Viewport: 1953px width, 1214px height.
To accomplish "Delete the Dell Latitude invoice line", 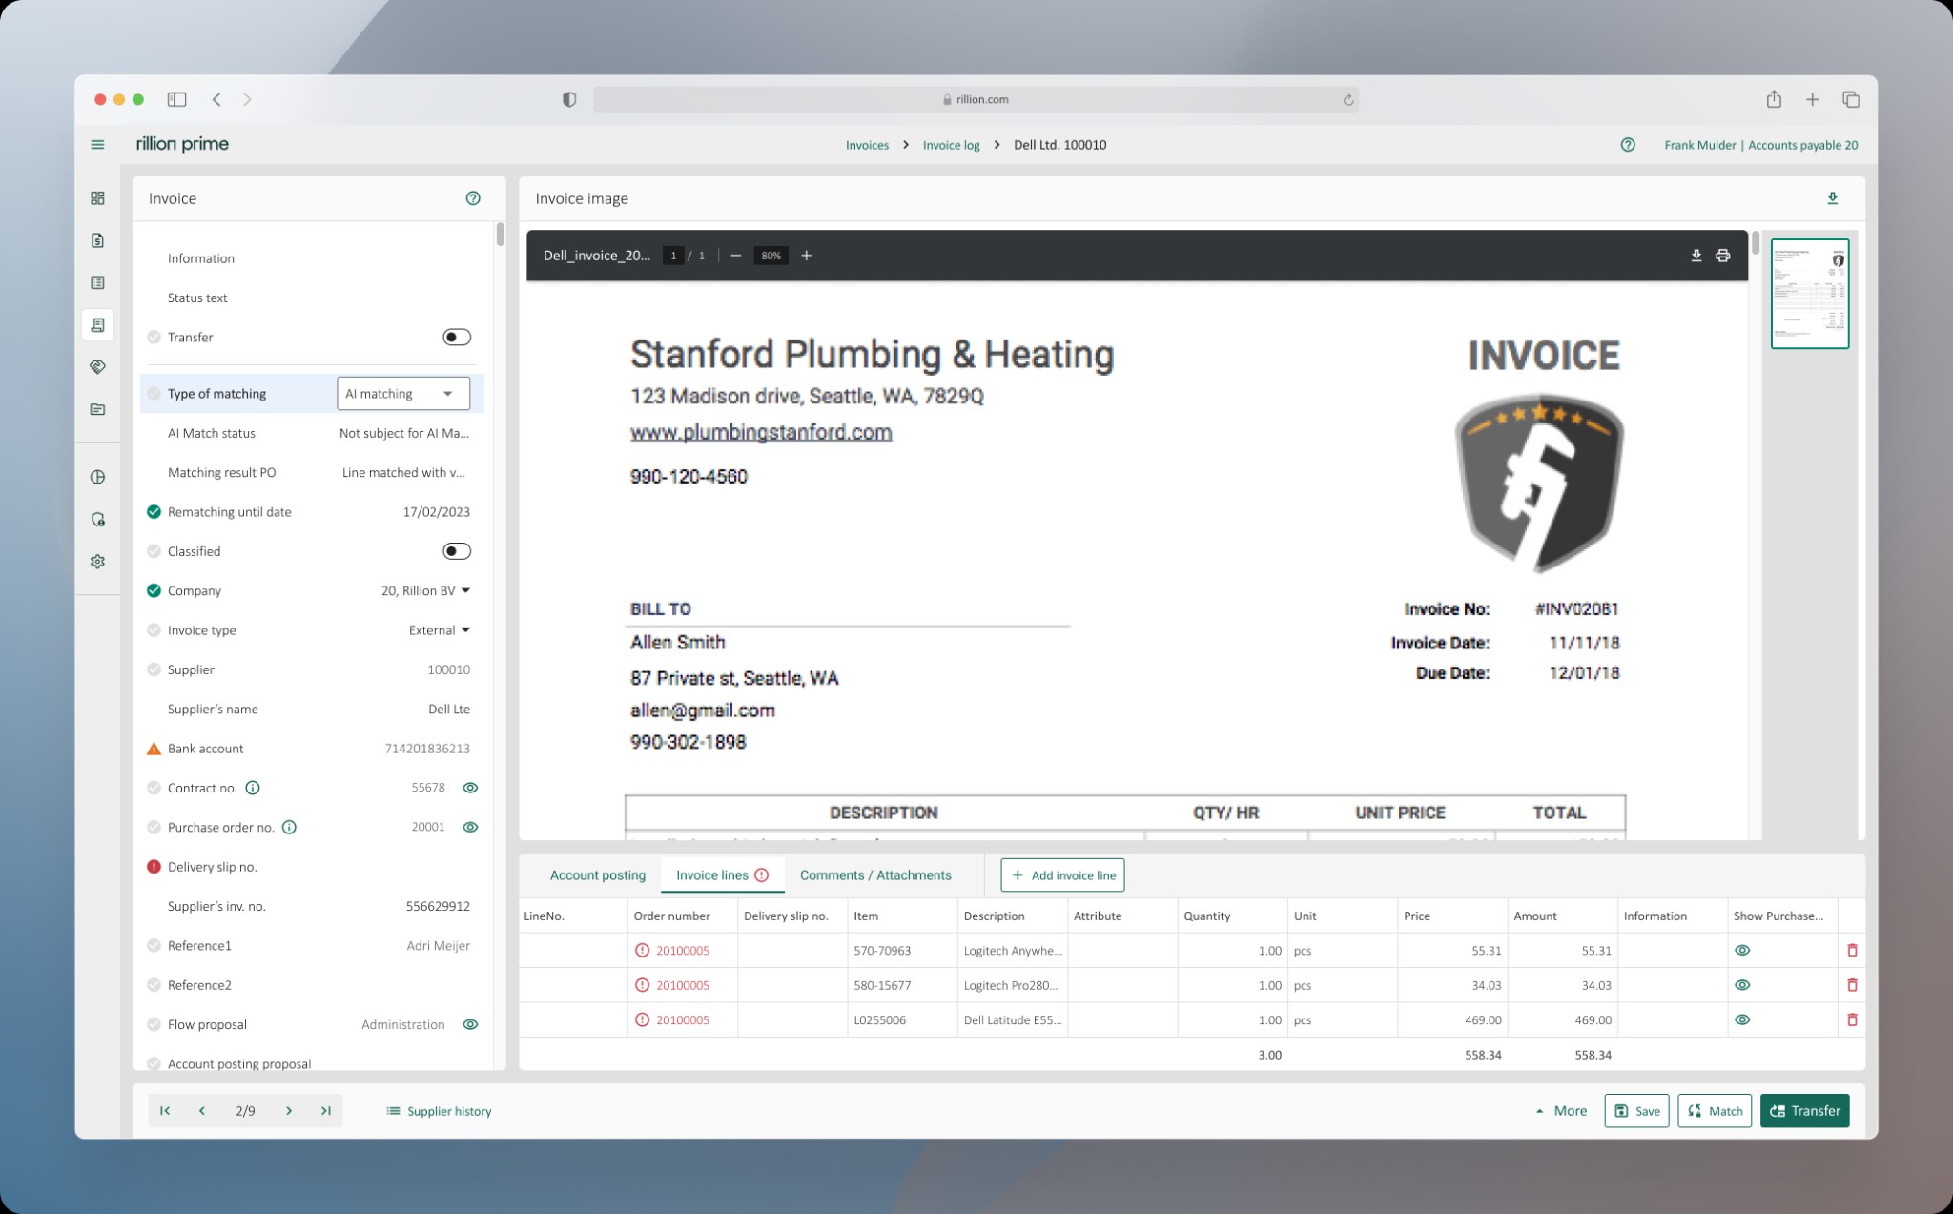I will pyautogui.click(x=1852, y=1019).
